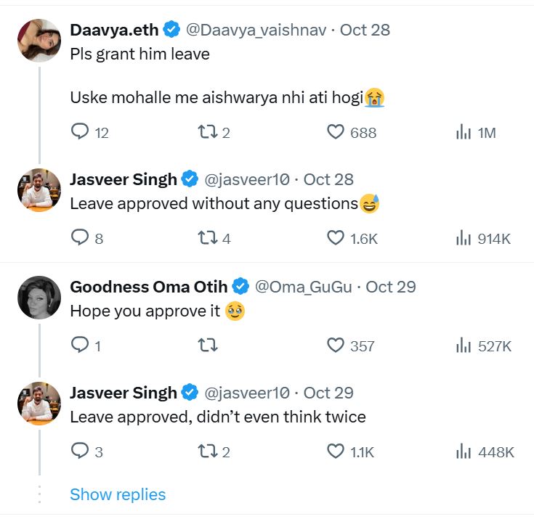Click Daavya.eth's profile picture
The height and width of the screenshot is (519, 534).
coord(39,41)
